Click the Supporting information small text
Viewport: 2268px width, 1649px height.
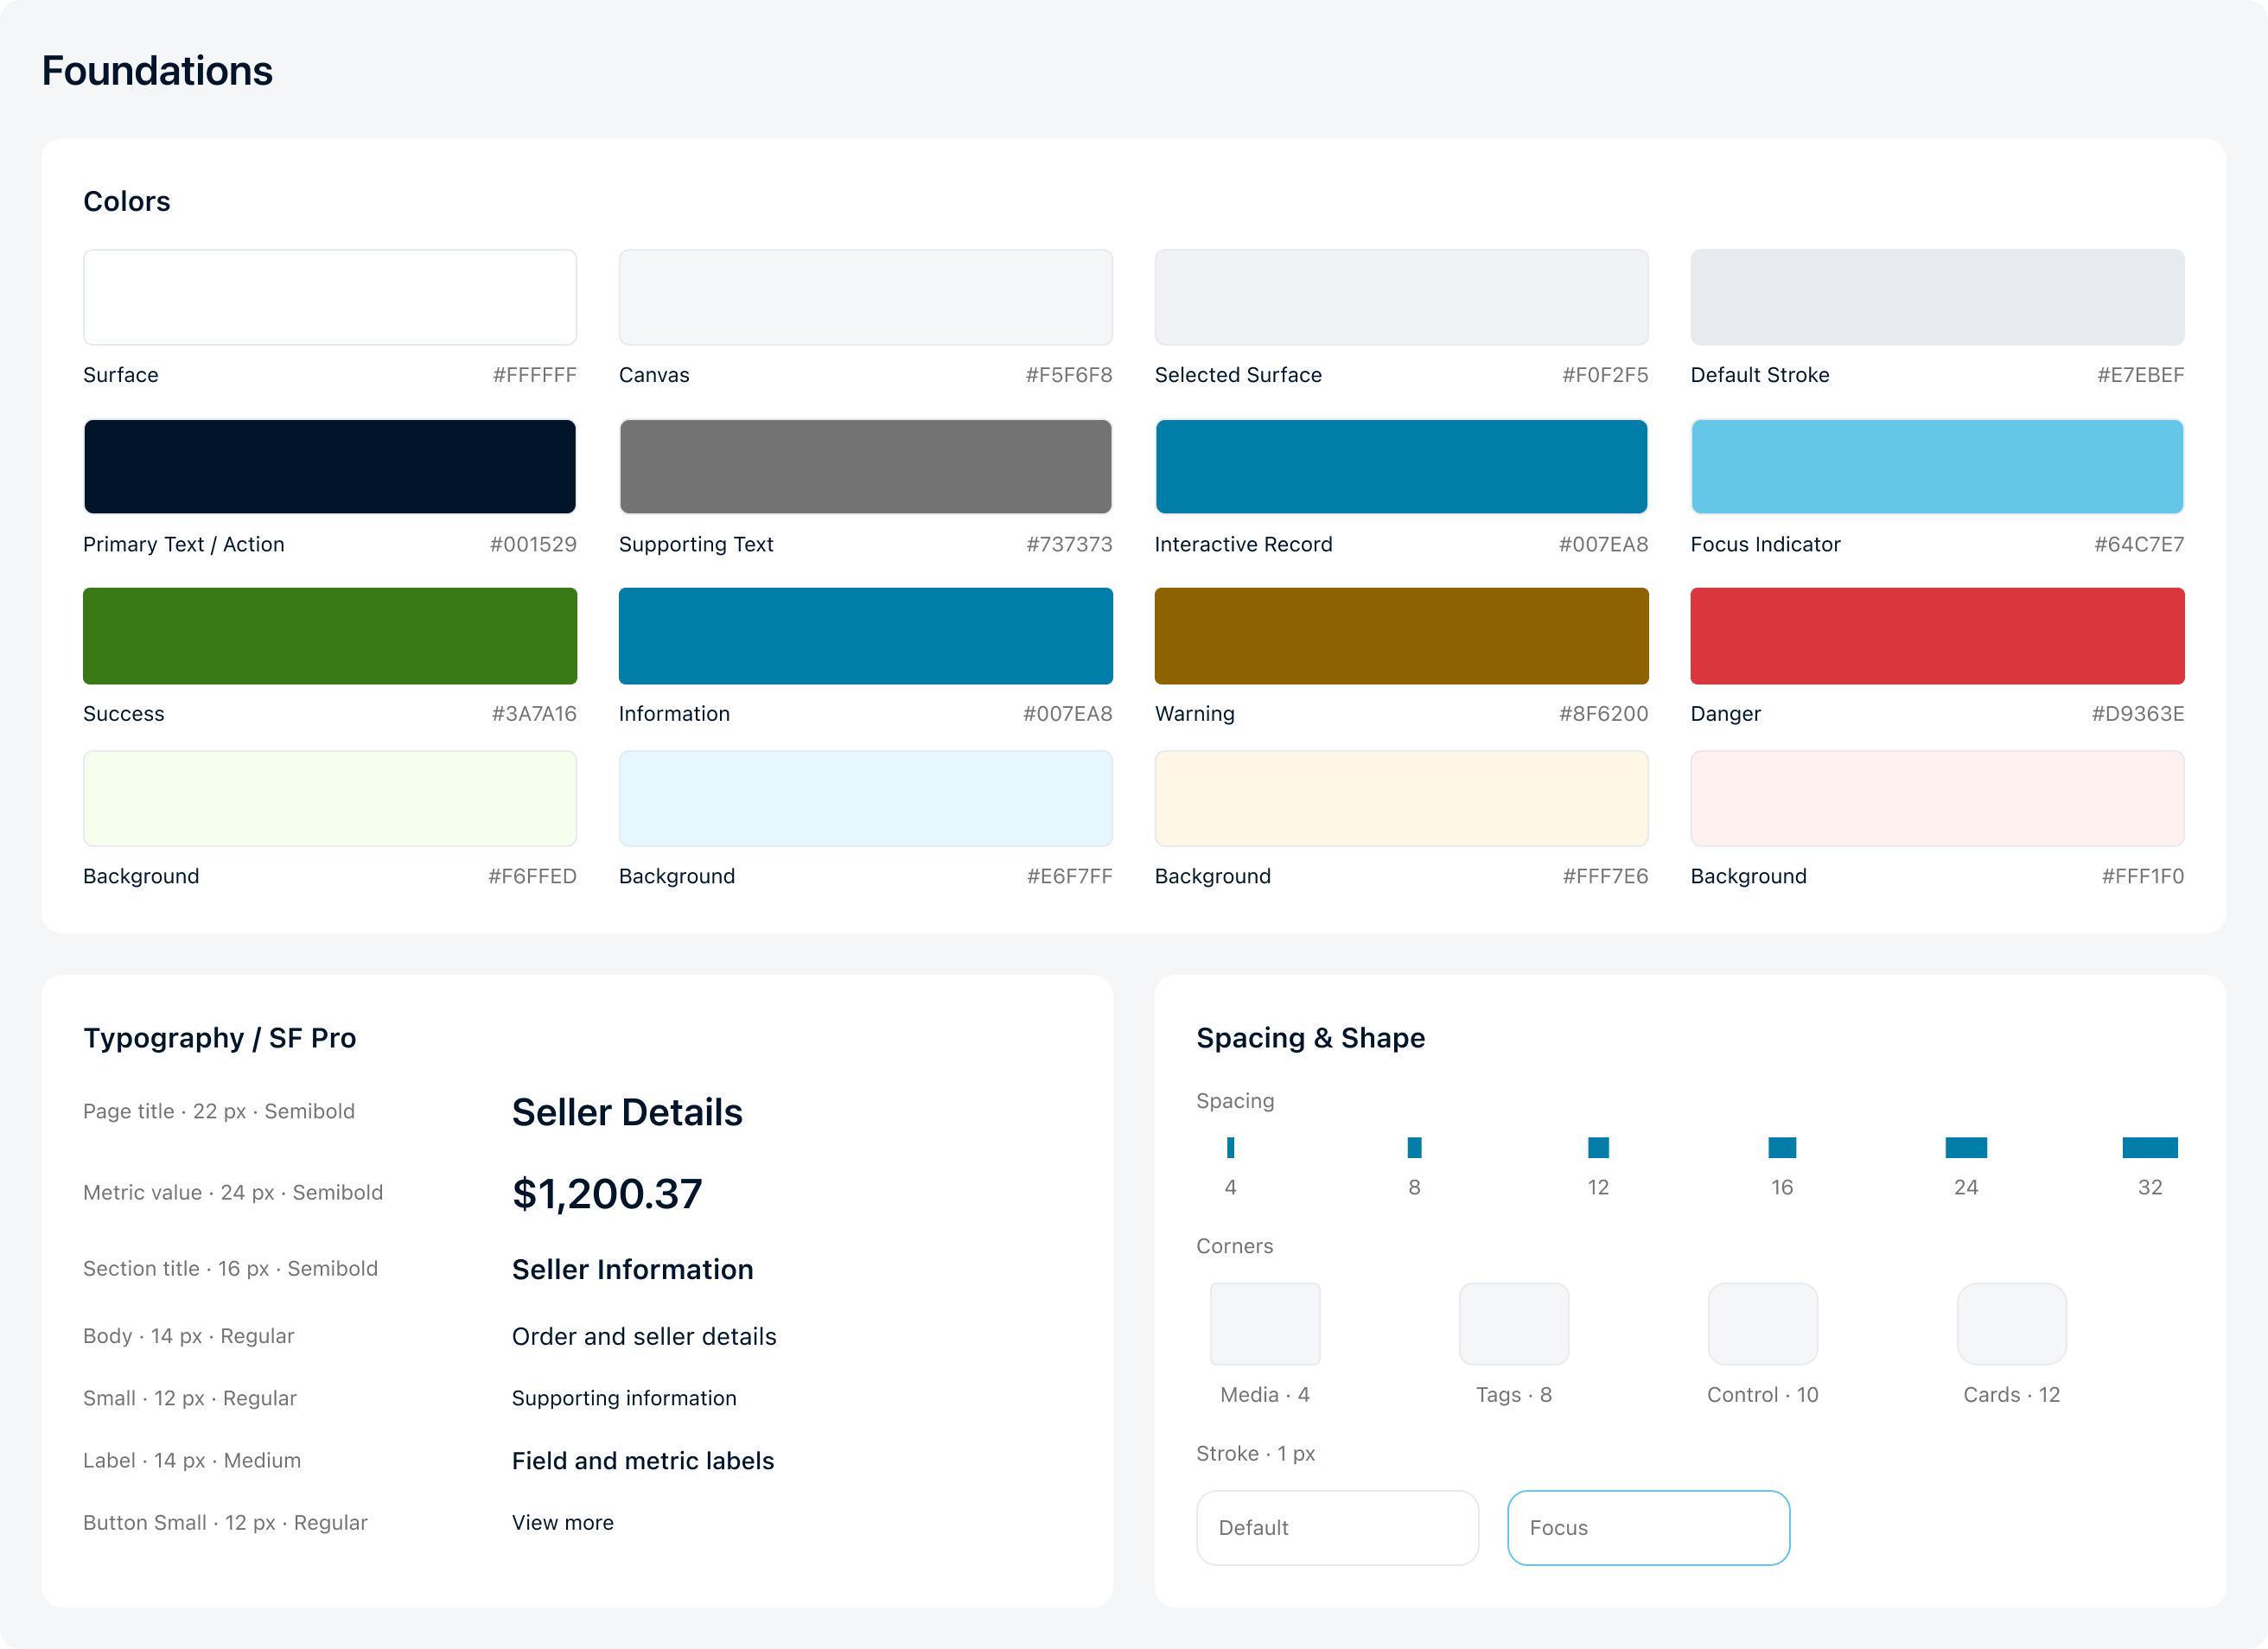(x=624, y=1398)
